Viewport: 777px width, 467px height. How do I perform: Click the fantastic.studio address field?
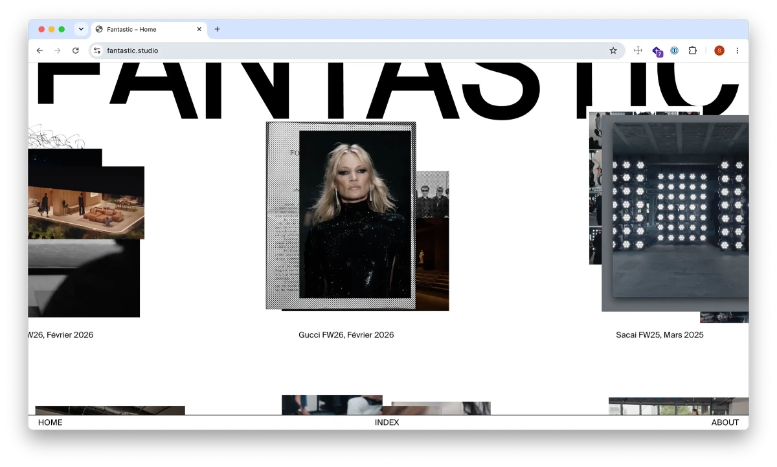click(x=356, y=50)
